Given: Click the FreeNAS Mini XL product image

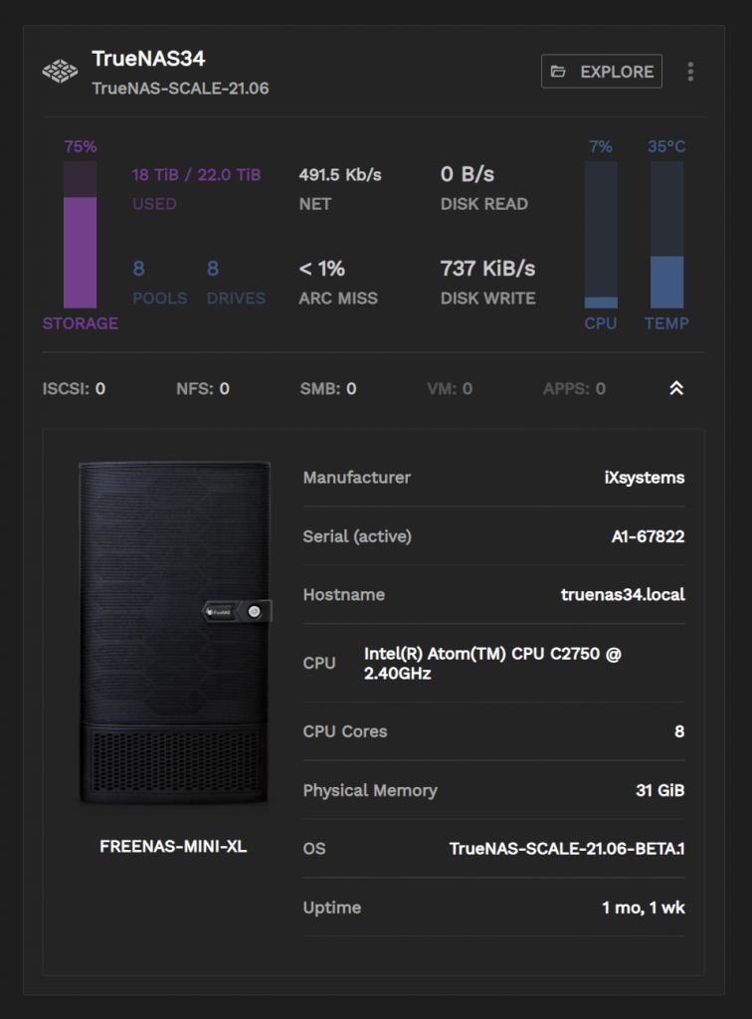Looking at the screenshot, I should click(x=173, y=633).
